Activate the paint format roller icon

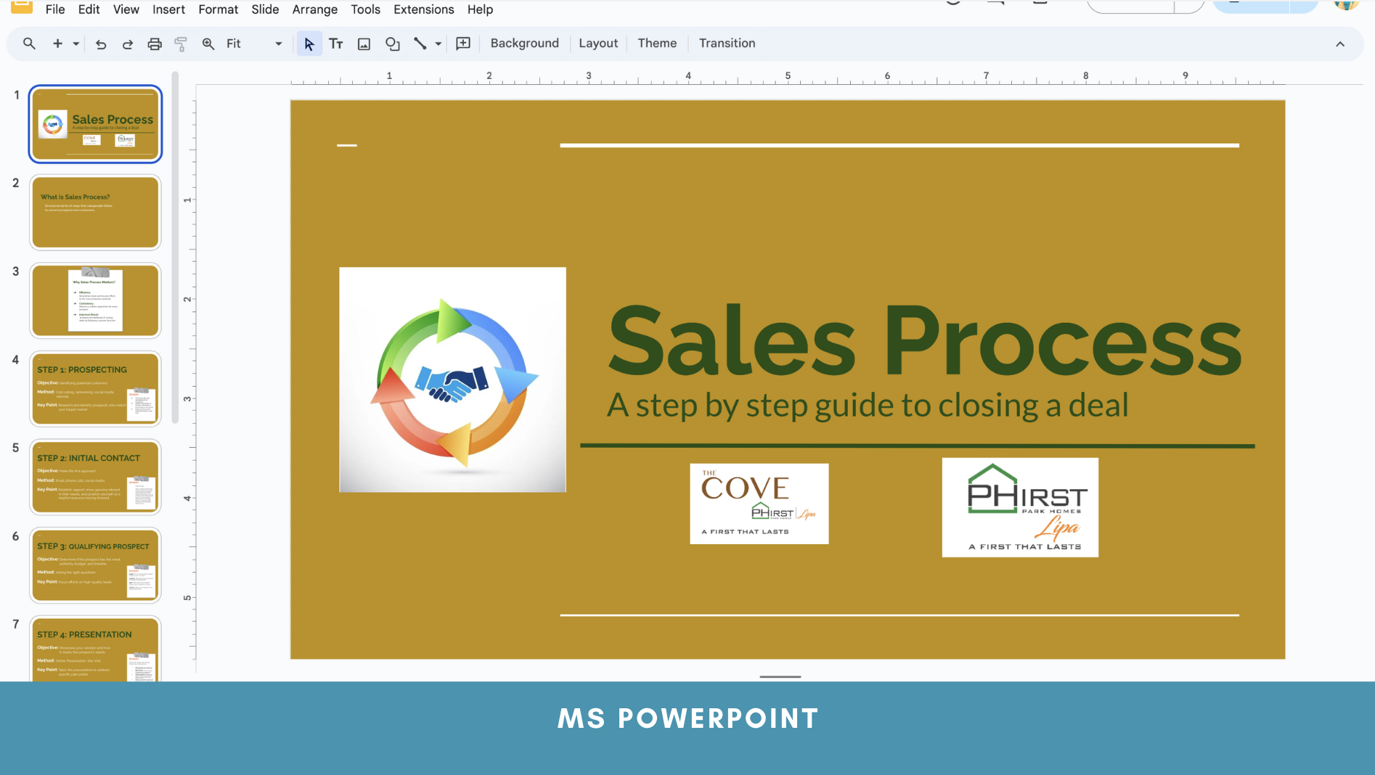[181, 44]
